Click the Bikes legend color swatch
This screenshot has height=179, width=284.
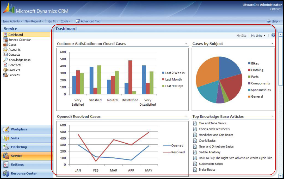point(249,63)
